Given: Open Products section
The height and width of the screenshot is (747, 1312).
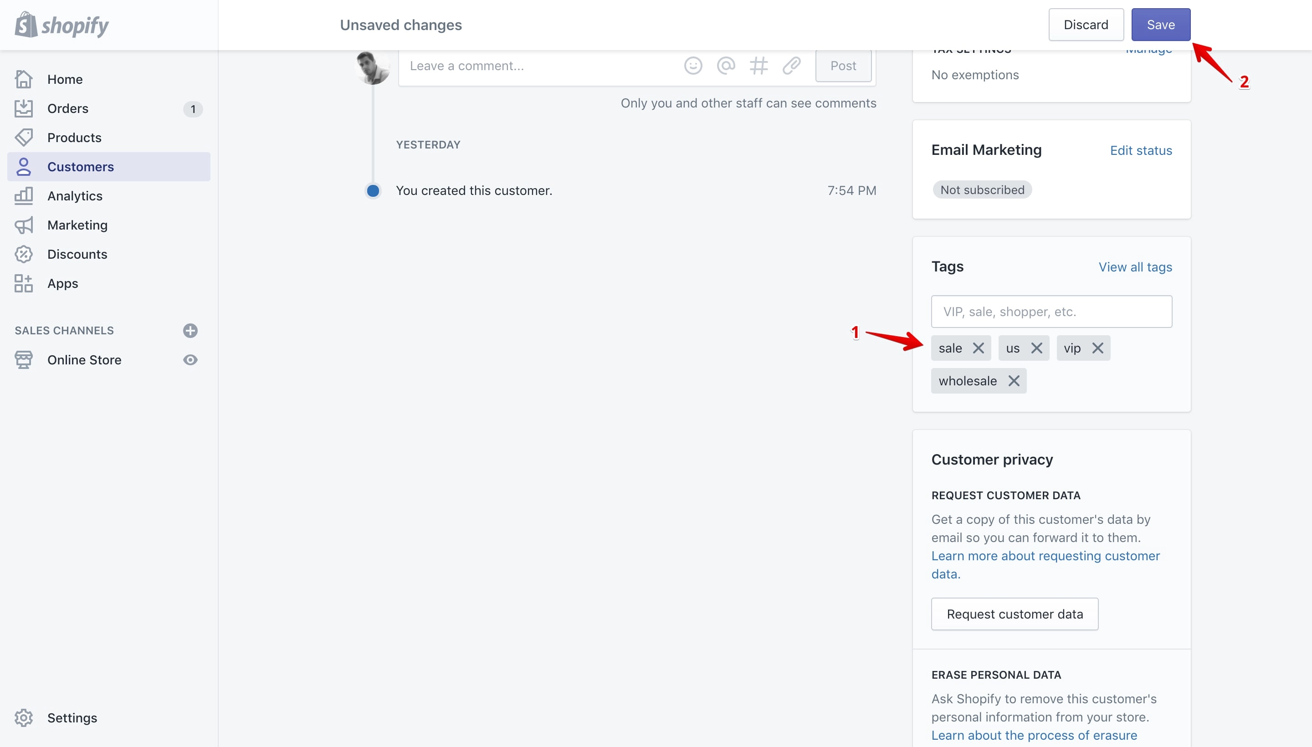Looking at the screenshot, I should [x=109, y=138].
